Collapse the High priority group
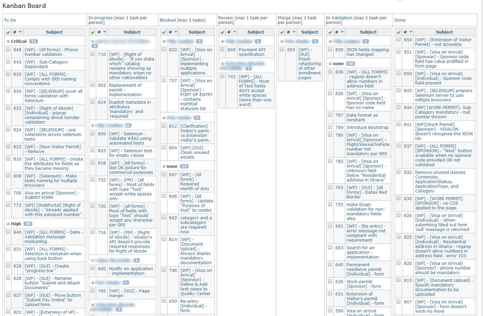Screen dimensions: 483x316 [x=8, y=224]
